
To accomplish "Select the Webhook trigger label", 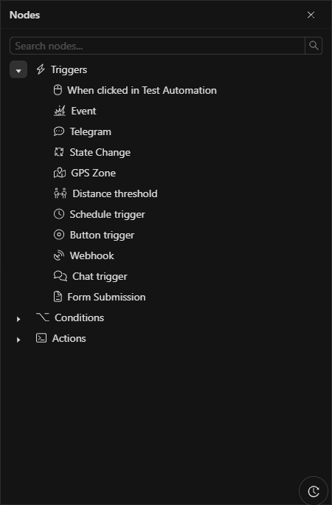I will [x=92, y=255].
